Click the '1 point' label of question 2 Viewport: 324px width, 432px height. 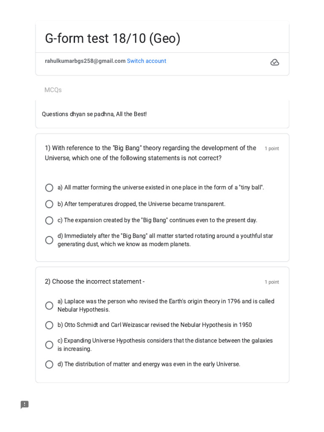[272, 282]
